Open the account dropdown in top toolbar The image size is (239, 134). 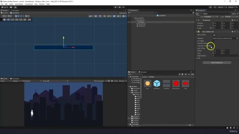4,7
